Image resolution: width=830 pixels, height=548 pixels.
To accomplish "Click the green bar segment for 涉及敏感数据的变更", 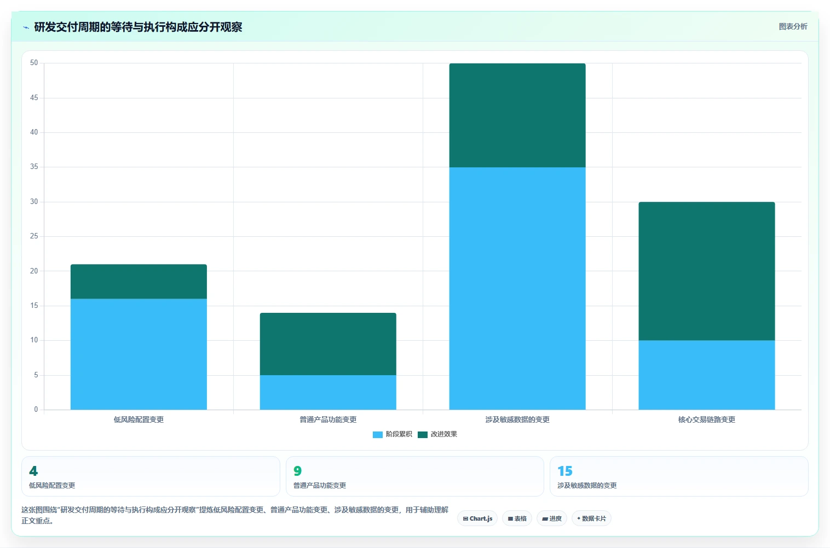I will click(x=517, y=115).
